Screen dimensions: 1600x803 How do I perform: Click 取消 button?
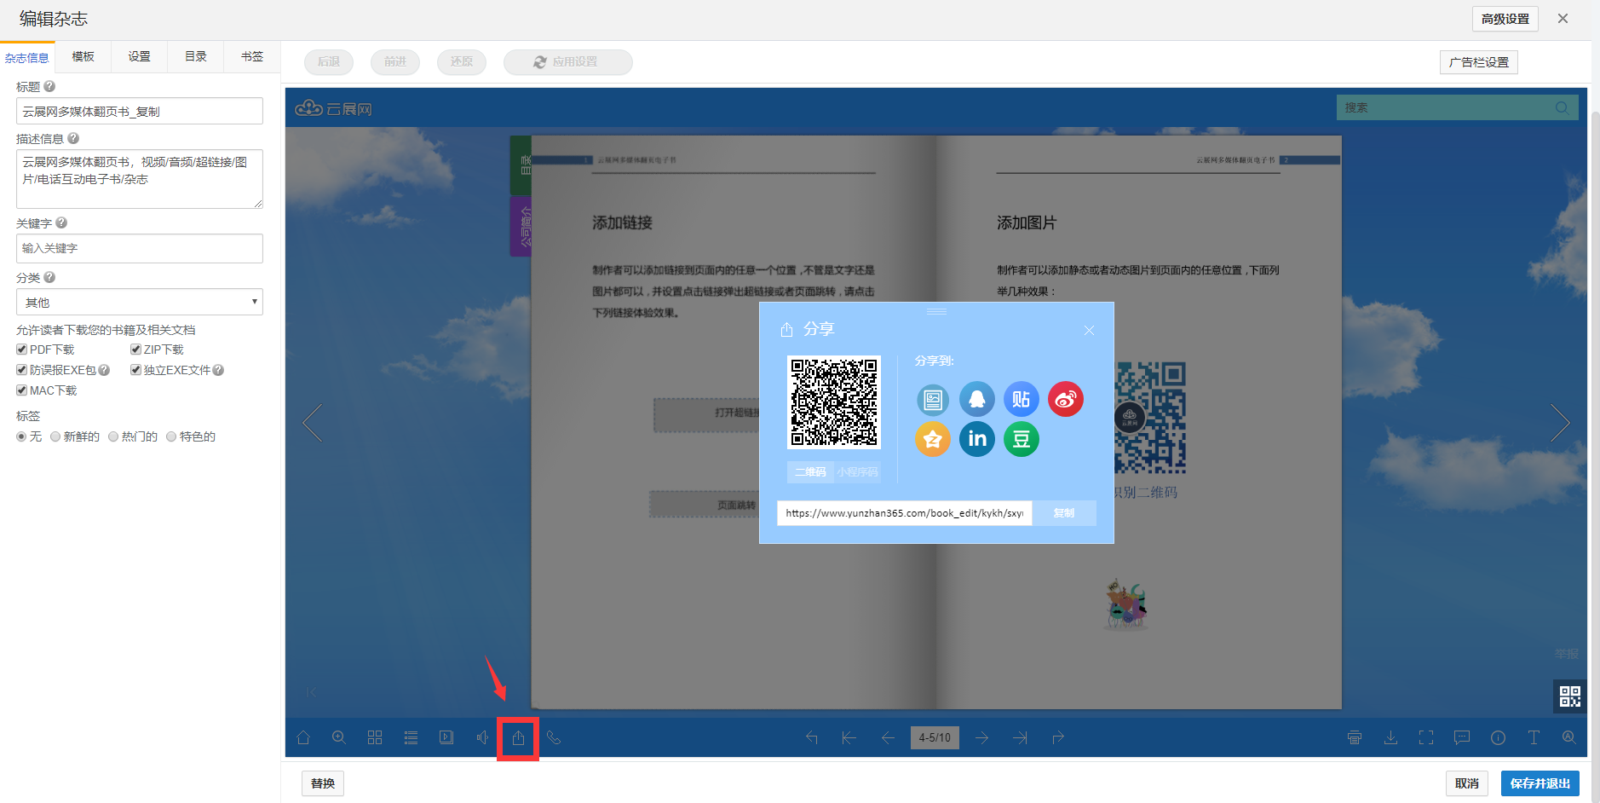tap(1467, 783)
